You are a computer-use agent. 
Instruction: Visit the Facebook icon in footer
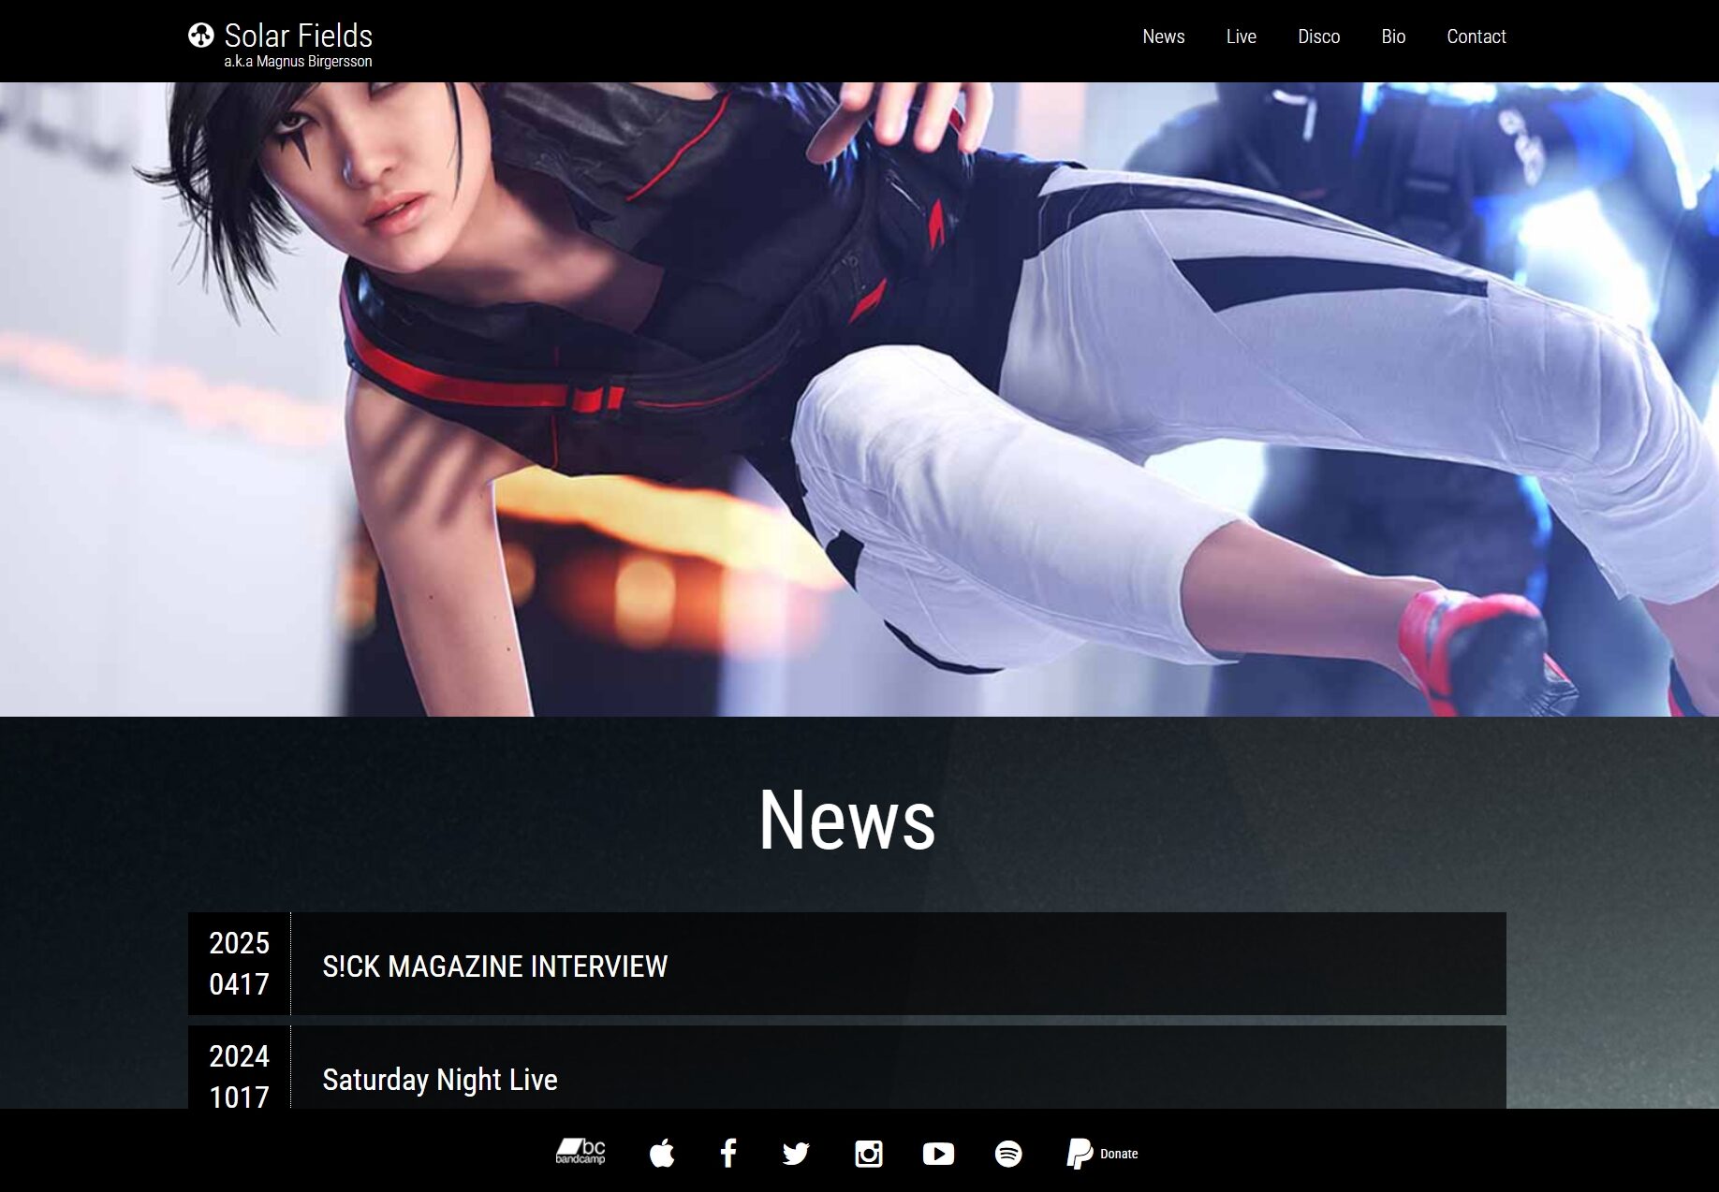[728, 1153]
